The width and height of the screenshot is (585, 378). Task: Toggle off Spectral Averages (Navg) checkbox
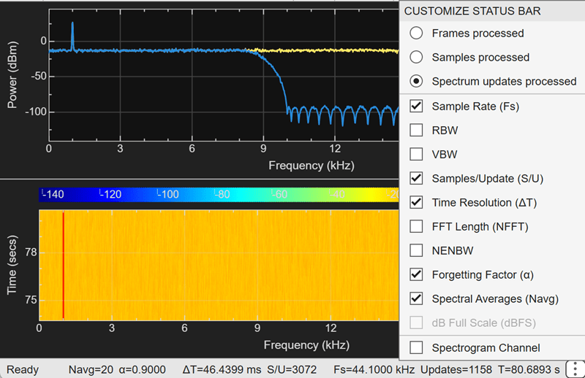(x=416, y=298)
